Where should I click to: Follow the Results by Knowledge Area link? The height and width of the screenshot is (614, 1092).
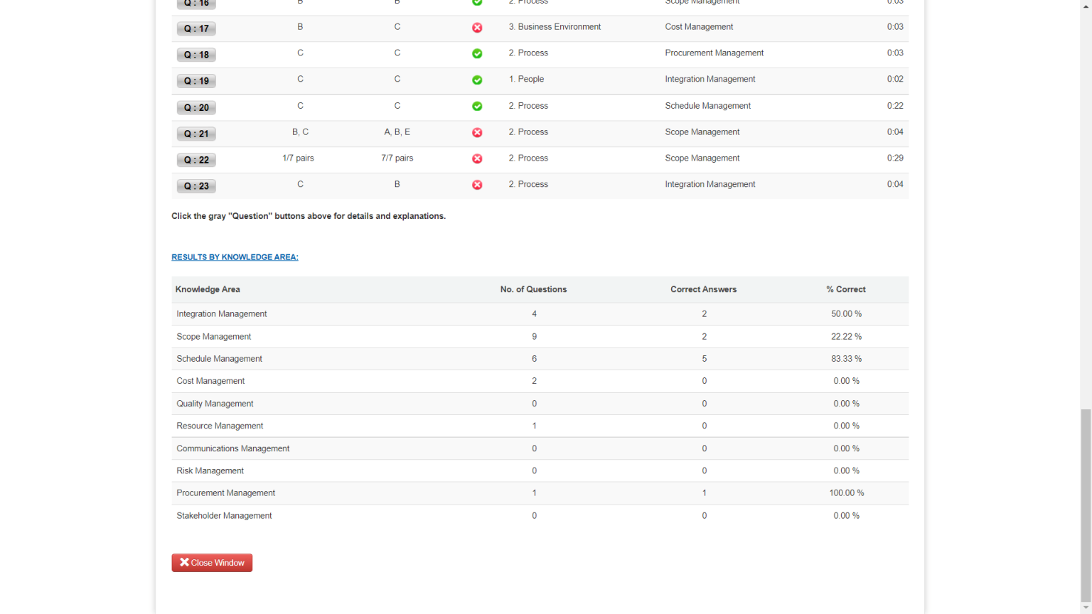point(235,257)
